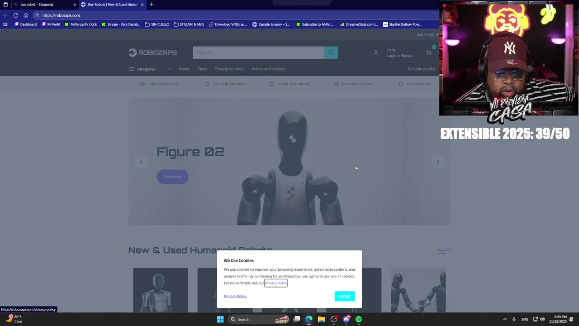
Task: Click the site lock icon in address bar
Action: [x=37, y=15]
